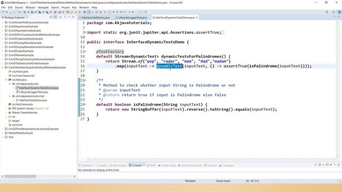Viewport: 342px width, 192px height.
Task: Open the Navigate menu
Action: pos(43,7)
